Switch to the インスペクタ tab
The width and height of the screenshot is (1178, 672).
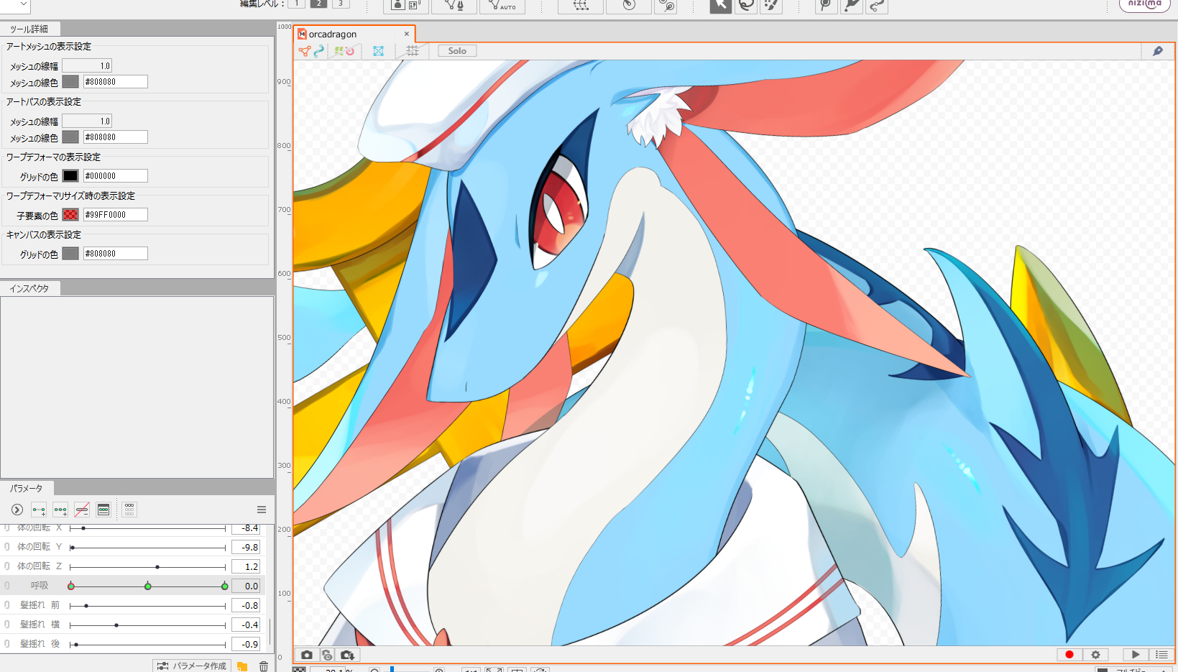pyautogui.click(x=29, y=288)
